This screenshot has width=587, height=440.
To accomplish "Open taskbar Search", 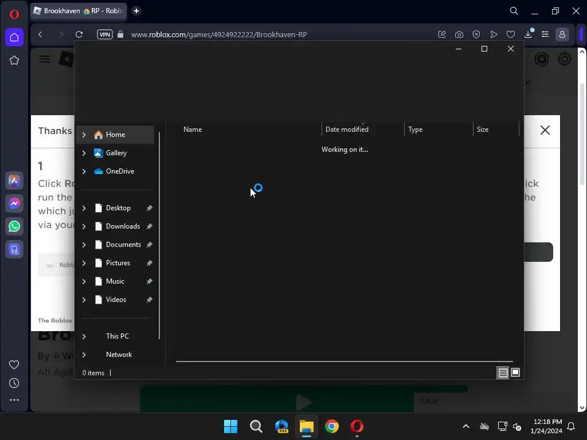I will (x=256, y=426).
